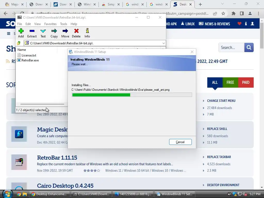Viewport: 264px width, 198px height.
Task: Click the WindowBlinds installation progress bar
Action: pos(132,95)
